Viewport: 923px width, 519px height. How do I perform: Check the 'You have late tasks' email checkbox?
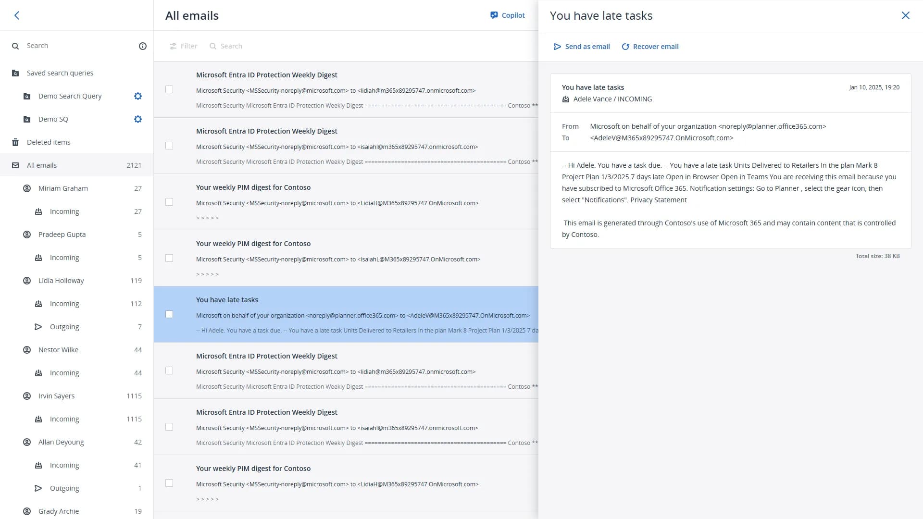[x=169, y=314]
